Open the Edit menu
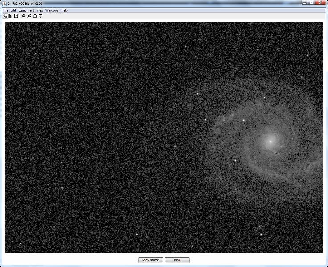Screen dimensions: 328x267 point(13,10)
